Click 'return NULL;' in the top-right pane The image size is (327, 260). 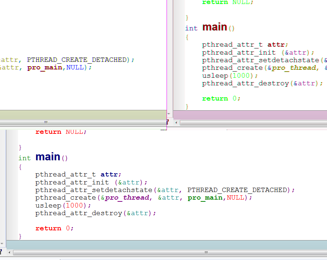click(x=228, y=2)
